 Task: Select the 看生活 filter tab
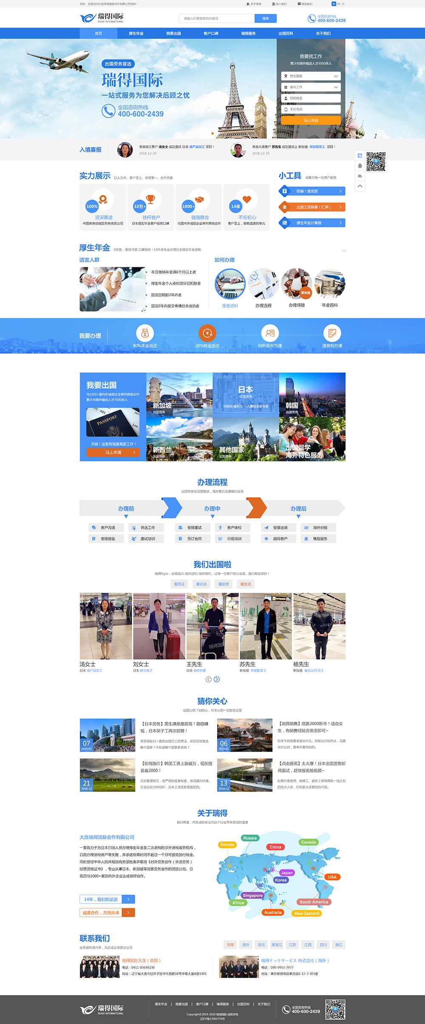(x=246, y=584)
